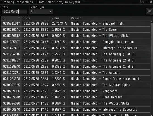Screen dimensions: 153x116
Task: Click the DATE input field showing 2012.05.09
Action: [x=15, y=11]
